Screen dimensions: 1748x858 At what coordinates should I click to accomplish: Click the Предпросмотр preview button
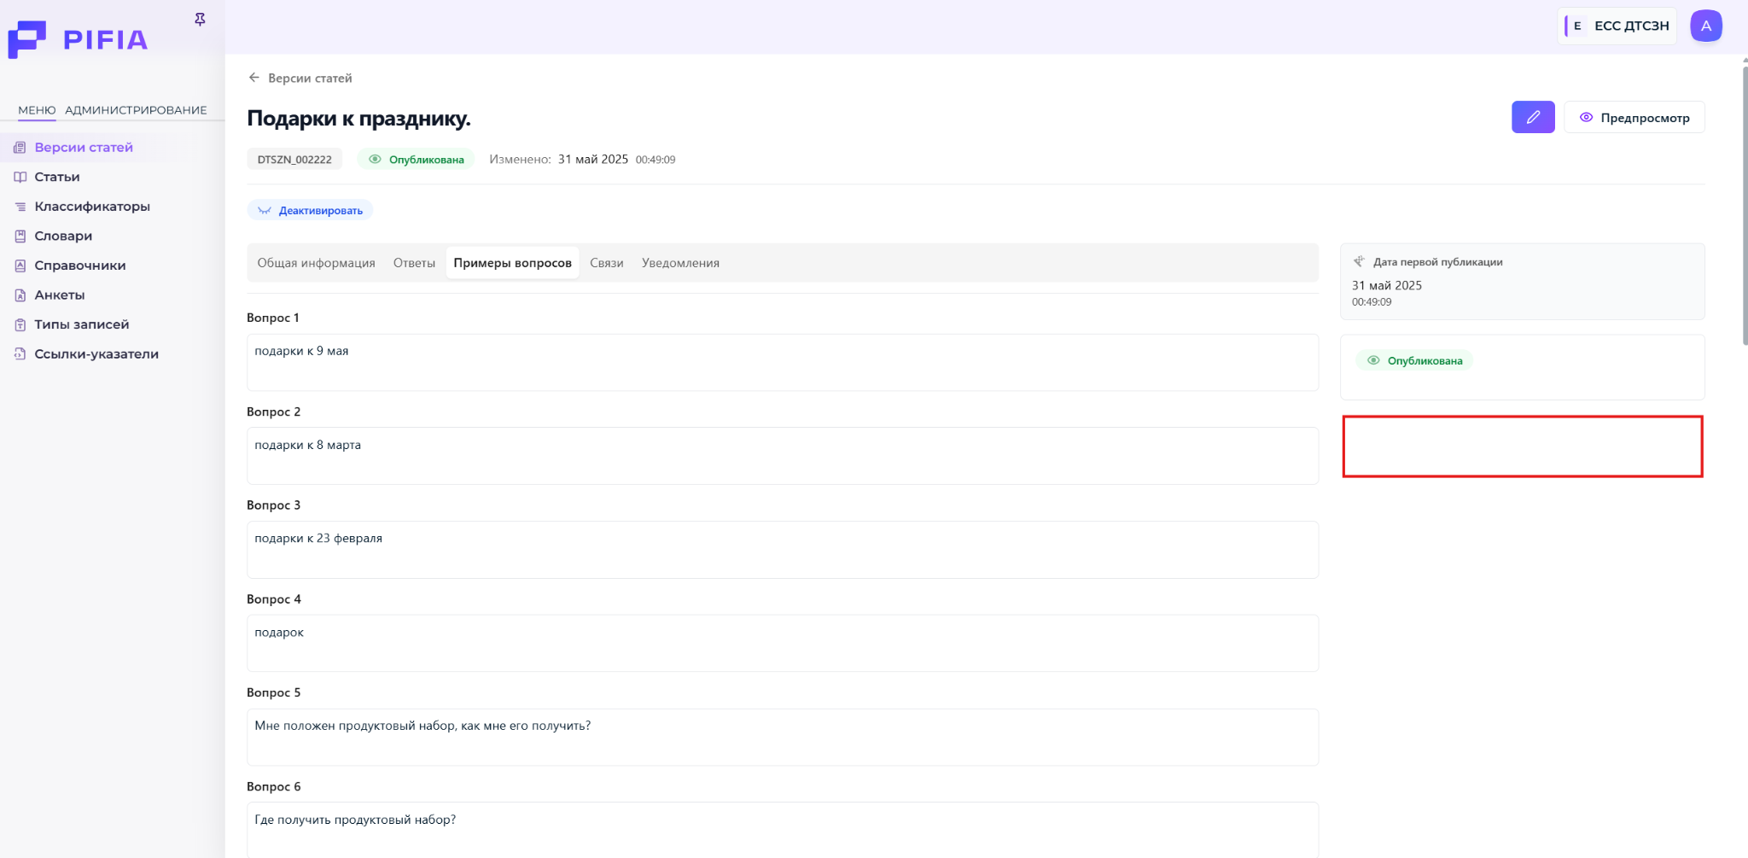(1634, 118)
